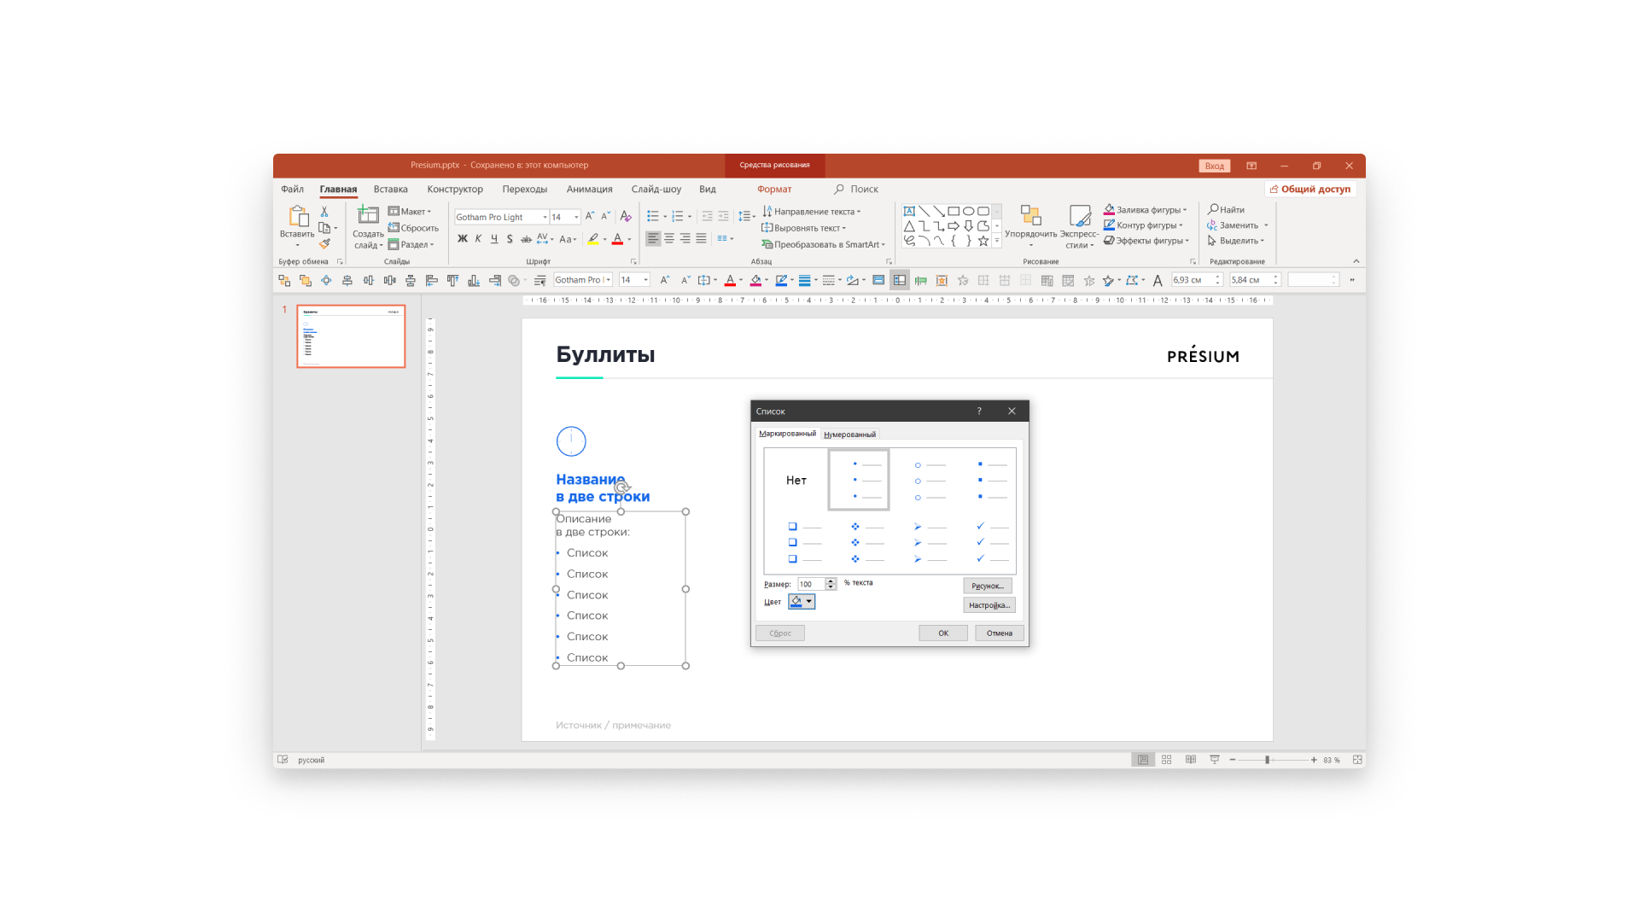Select the checkmark bullet style

coord(991,542)
